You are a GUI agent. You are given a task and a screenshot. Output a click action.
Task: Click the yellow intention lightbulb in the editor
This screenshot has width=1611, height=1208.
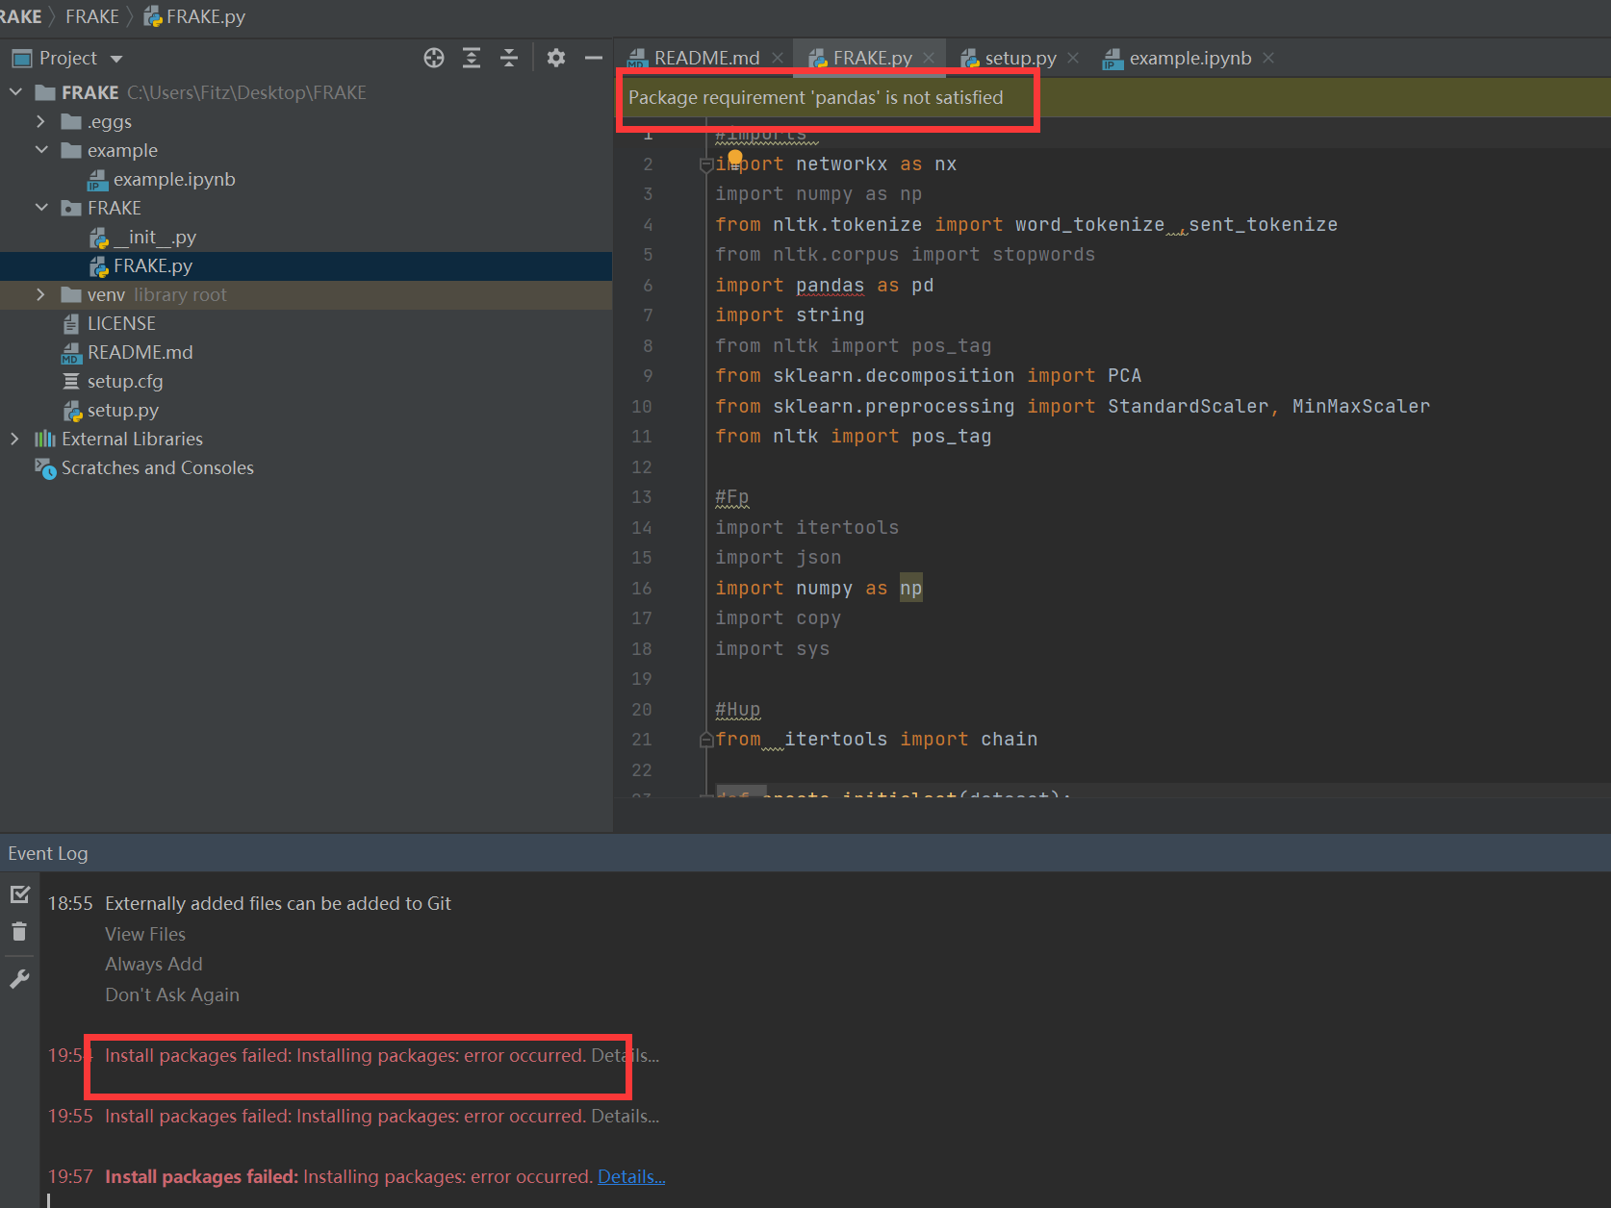pyautogui.click(x=735, y=157)
